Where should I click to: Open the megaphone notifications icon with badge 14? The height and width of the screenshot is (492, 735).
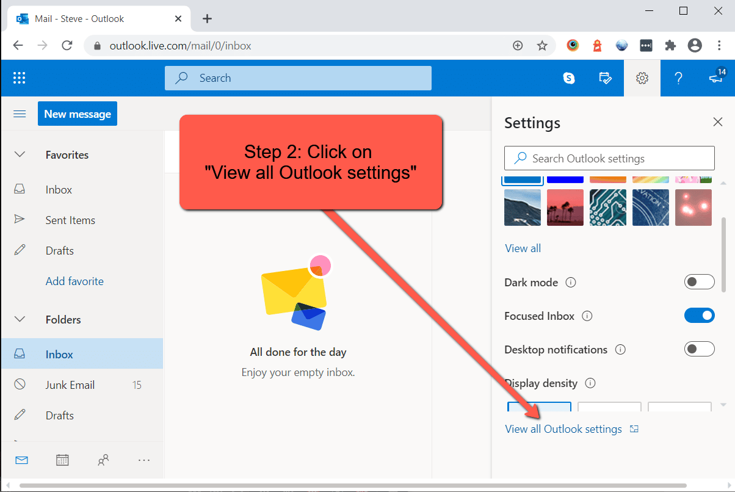point(715,77)
